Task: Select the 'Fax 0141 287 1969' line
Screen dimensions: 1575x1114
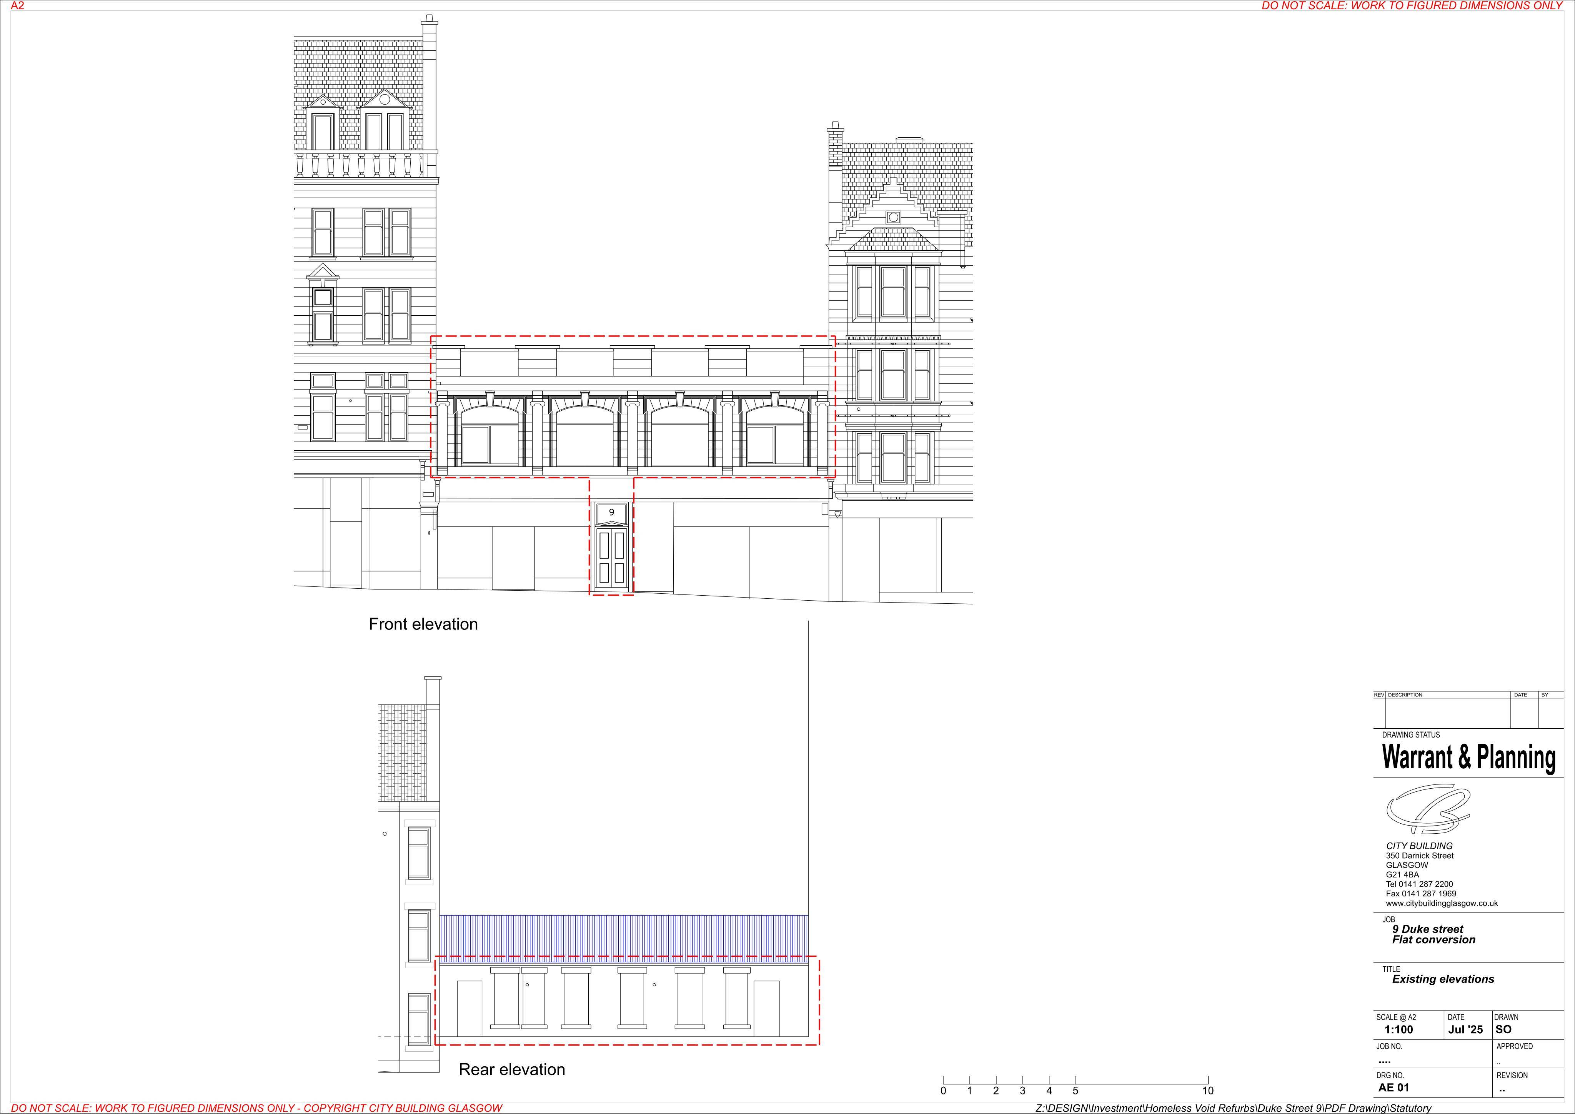Action: coord(1421,894)
